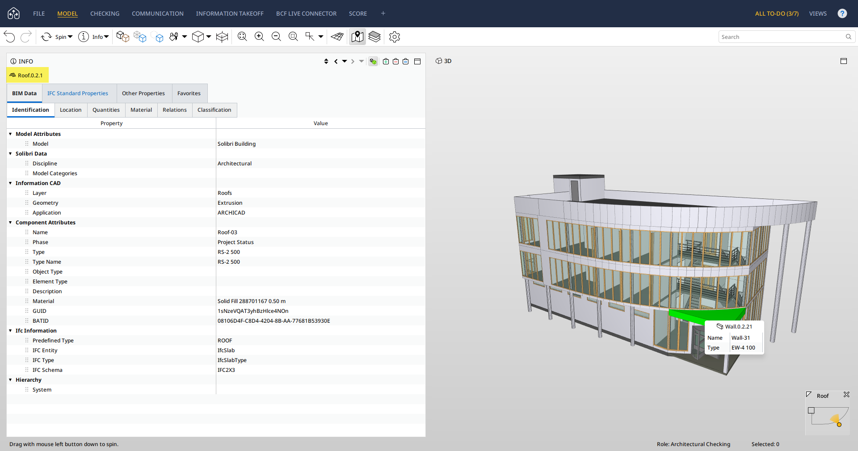Open the Classification sub-tab
The image size is (858, 451).
click(x=214, y=110)
